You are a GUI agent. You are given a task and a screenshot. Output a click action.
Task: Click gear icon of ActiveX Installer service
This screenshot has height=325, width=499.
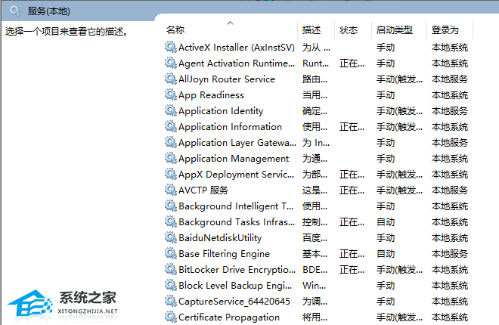click(x=171, y=47)
